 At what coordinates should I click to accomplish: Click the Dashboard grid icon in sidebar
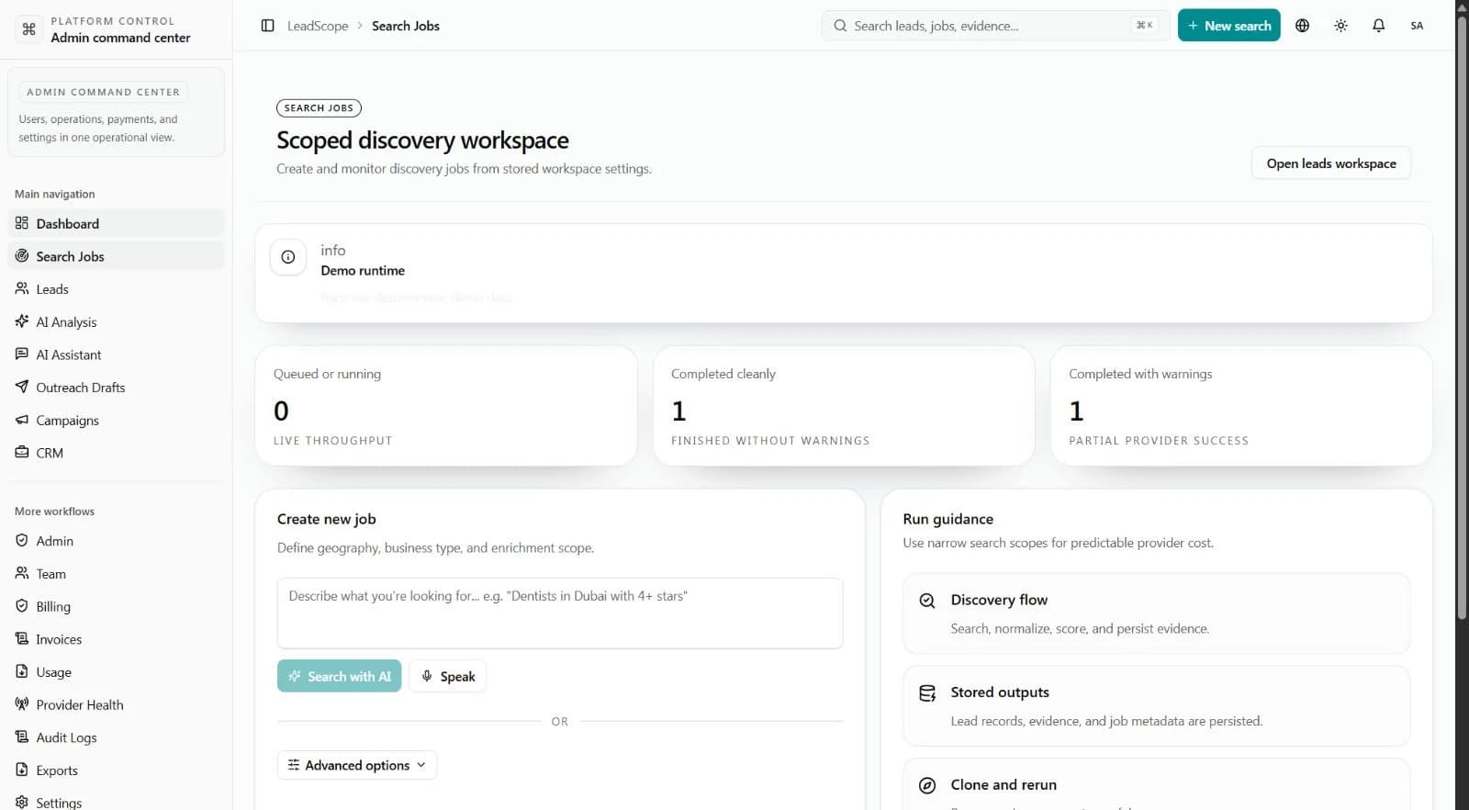click(22, 223)
